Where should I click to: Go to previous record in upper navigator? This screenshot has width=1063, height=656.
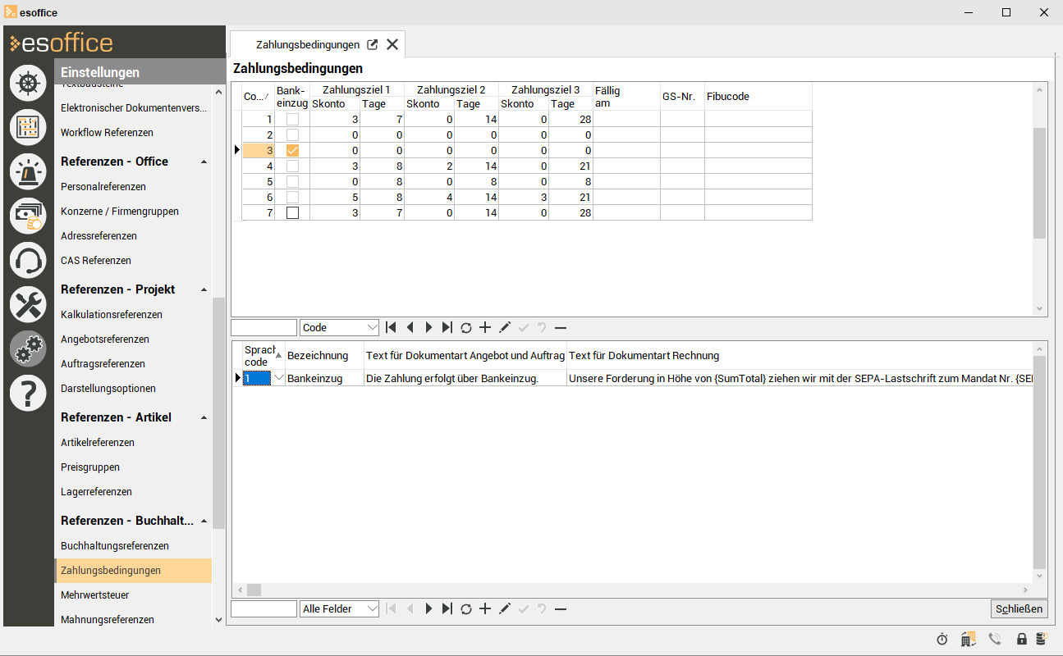pyautogui.click(x=410, y=327)
